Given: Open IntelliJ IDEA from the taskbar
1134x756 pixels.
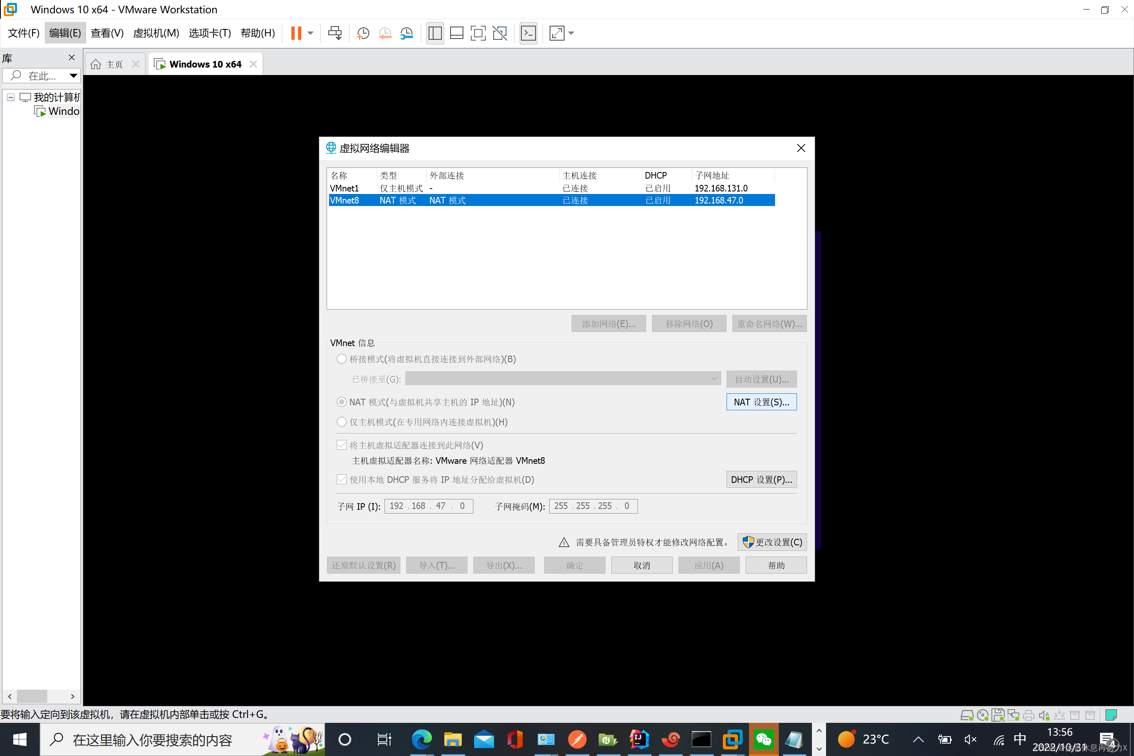Looking at the screenshot, I should coord(639,739).
